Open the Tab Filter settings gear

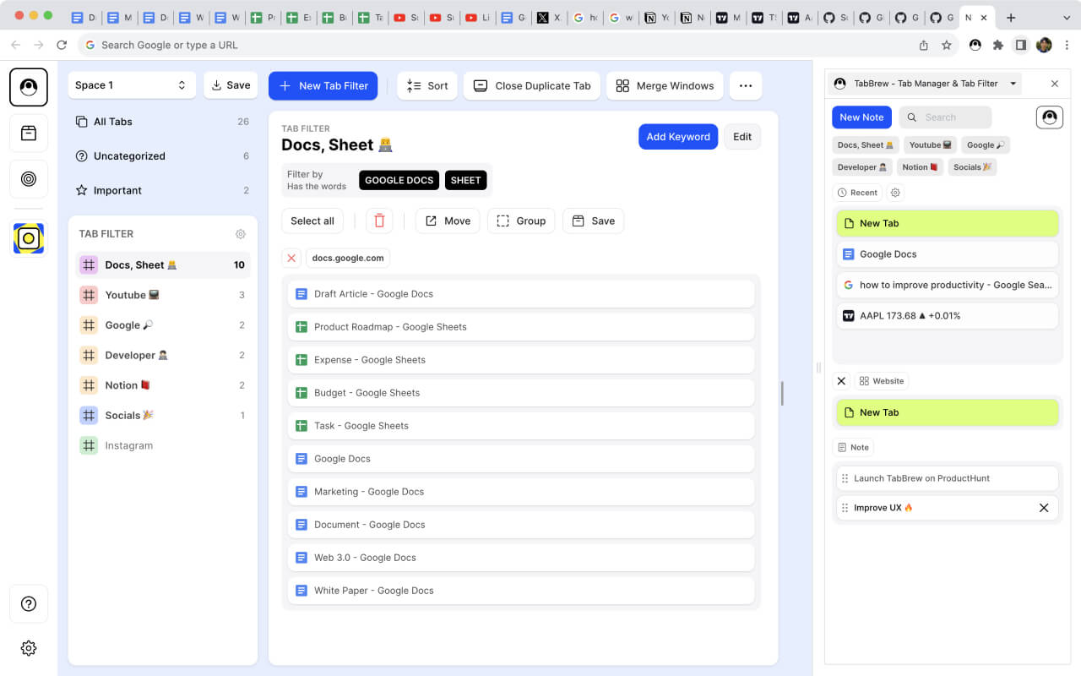(241, 234)
